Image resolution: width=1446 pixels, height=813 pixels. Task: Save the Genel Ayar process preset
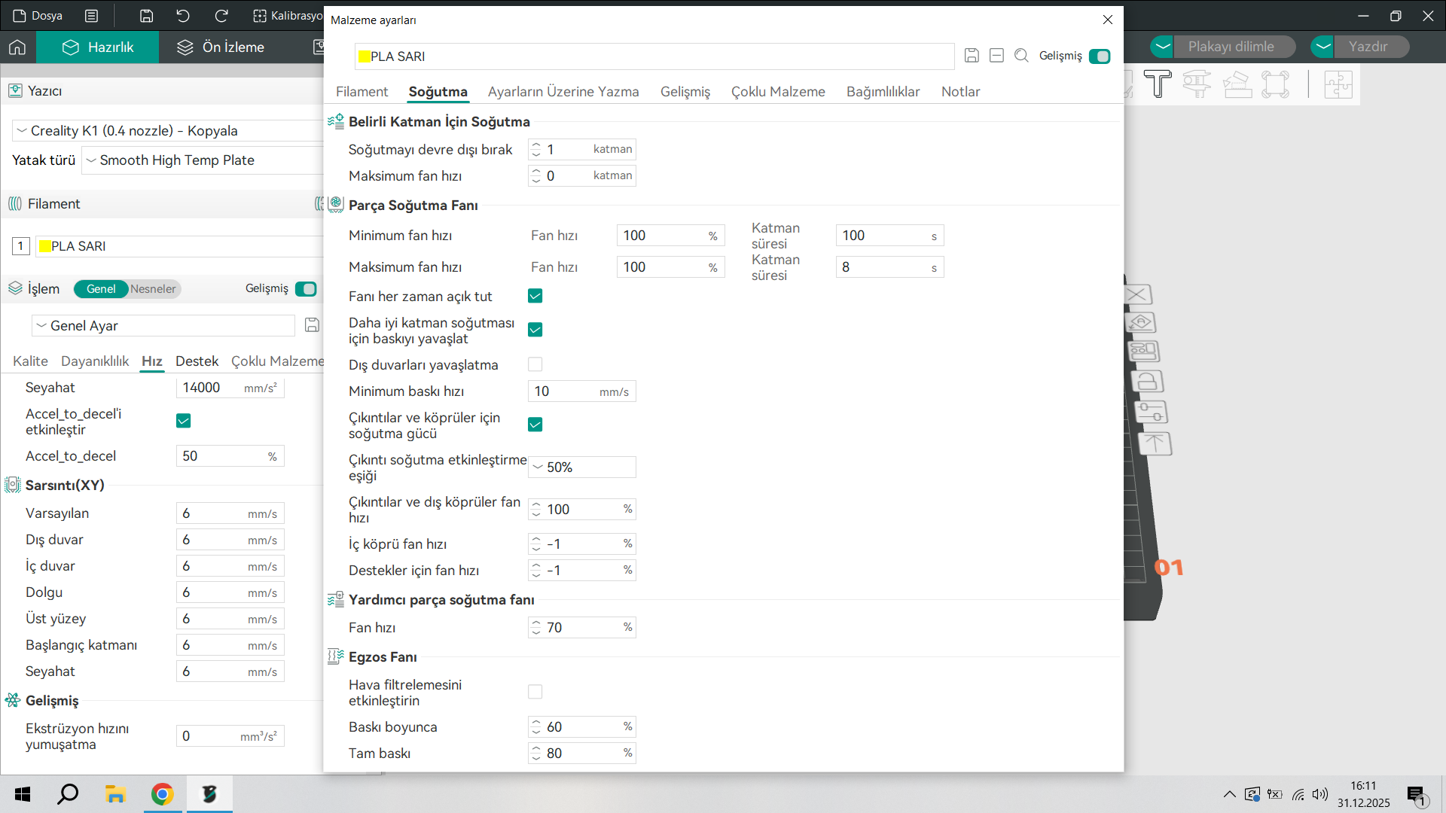coord(312,325)
